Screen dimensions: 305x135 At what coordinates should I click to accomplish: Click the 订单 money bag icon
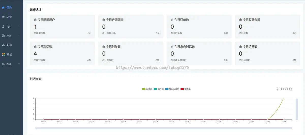pyautogui.click(x=3, y=45)
